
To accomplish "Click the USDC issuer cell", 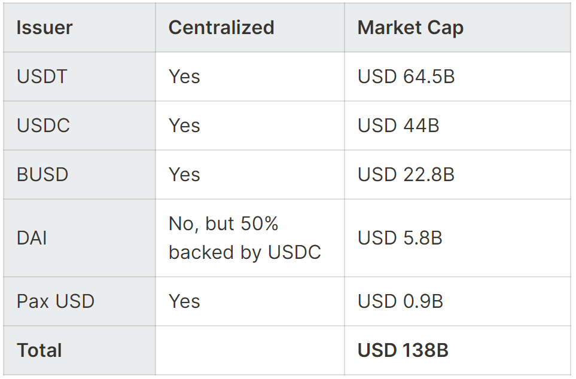I will coord(80,126).
